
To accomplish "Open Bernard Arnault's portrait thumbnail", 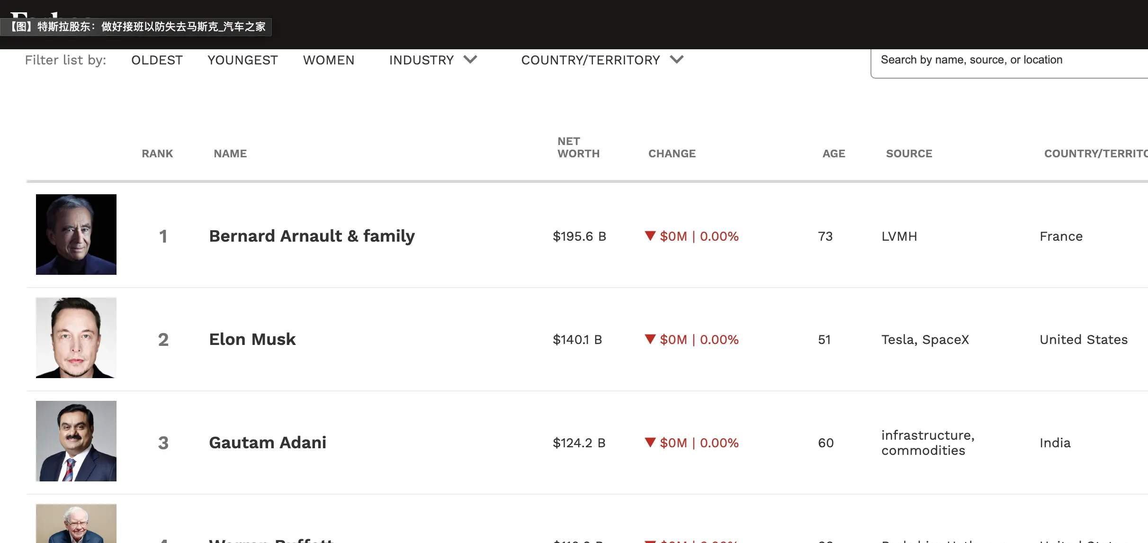I will pyautogui.click(x=76, y=235).
